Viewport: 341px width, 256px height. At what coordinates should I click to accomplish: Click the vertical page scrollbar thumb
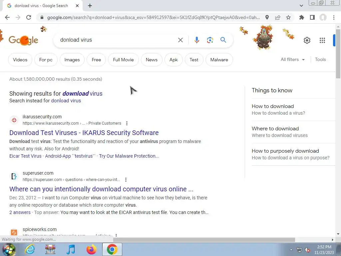click(338, 53)
